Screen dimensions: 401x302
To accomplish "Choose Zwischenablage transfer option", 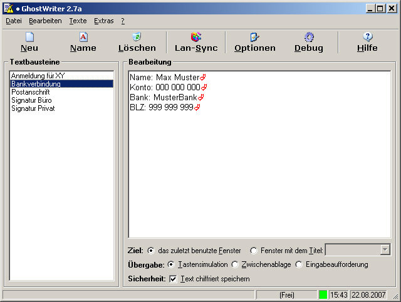I will tap(234, 264).
